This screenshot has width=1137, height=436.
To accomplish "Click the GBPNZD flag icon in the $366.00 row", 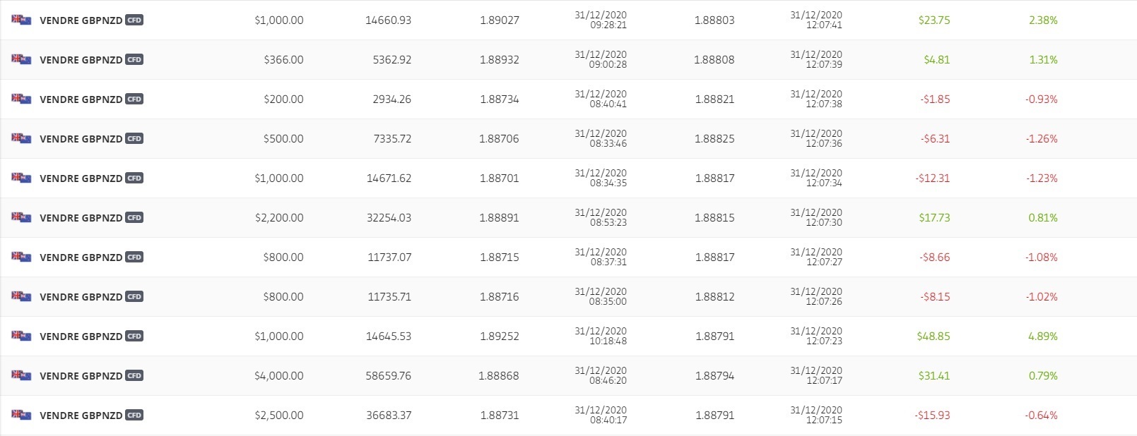I will coord(21,59).
